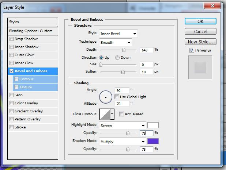Screen dimensions: 226x170
Task: Enable the Anti-aliased checkbox
Action: coord(121,114)
